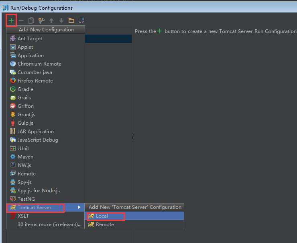The height and width of the screenshot is (243, 297).
Task: Select Tomcat Server menu entry
Action: tap(45, 207)
